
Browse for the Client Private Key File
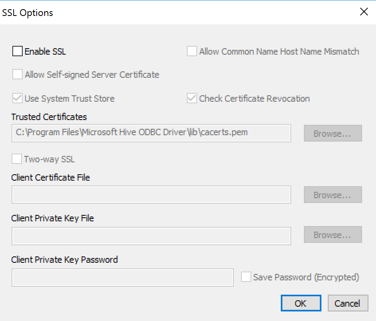(x=333, y=234)
